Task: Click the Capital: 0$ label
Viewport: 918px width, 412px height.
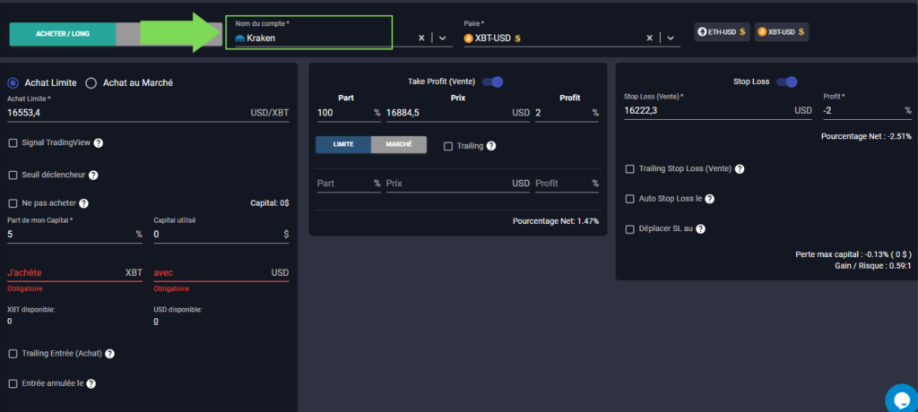Action: pyautogui.click(x=270, y=203)
